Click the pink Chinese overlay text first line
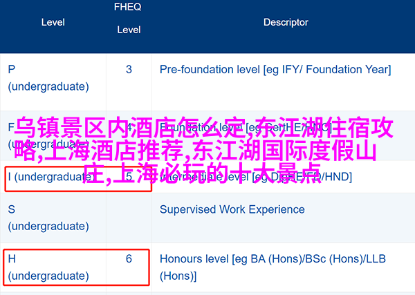Viewport: 415px width, 295px height. 204,128
